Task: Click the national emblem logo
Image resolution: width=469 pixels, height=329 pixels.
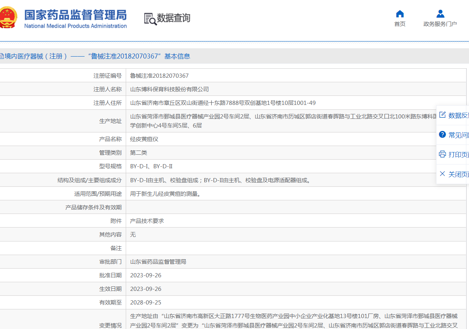Action: (7, 18)
